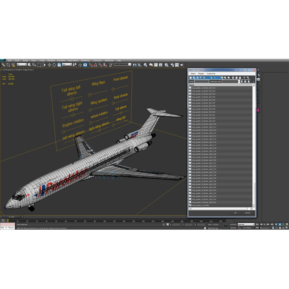Click Play Animation button

click(265, 225)
